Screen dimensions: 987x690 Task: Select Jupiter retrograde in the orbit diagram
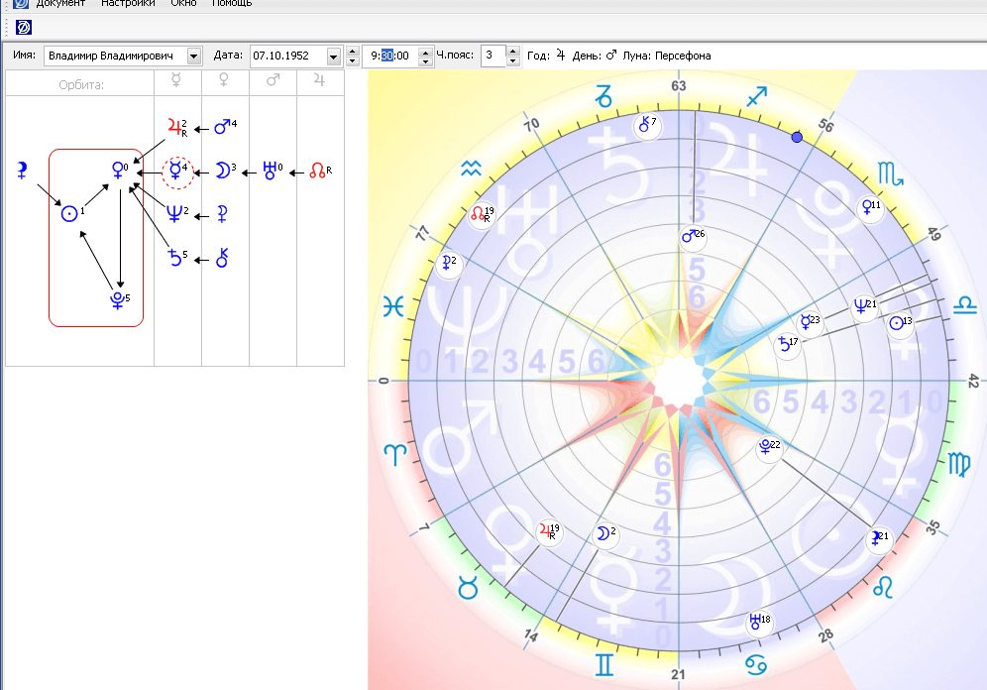(x=176, y=128)
